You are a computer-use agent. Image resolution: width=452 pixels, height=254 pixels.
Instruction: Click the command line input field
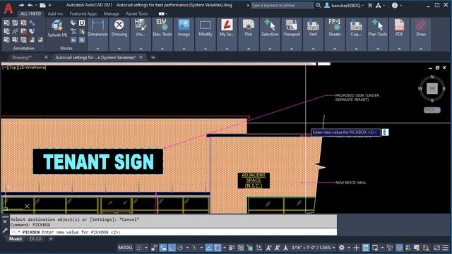(x=173, y=232)
